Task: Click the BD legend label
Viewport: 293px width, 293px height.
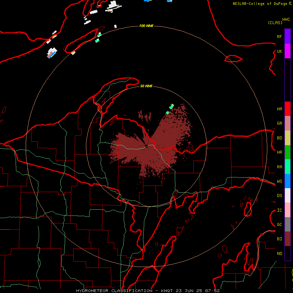Action: pos(279,138)
